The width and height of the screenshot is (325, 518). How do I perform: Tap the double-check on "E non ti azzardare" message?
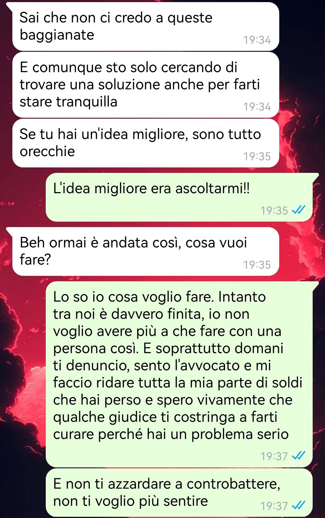pyautogui.click(x=299, y=505)
